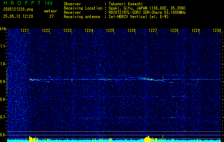Click the 1223 time marker

click(x=67, y=31)
